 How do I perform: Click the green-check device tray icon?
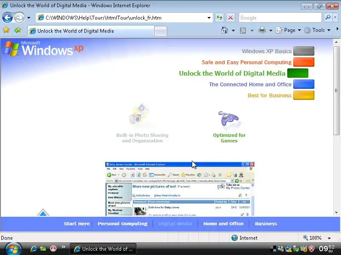pos(296,249)
